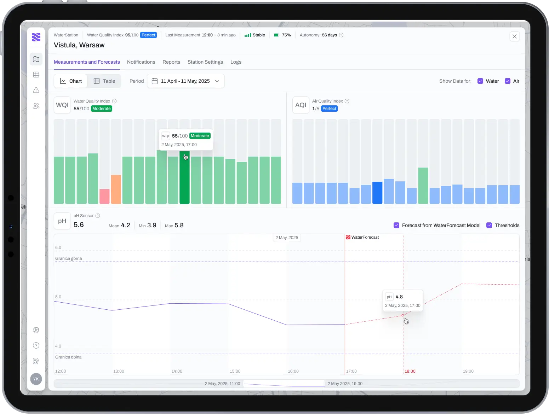549x414 pixels.
Task: Open the users sidebar icon
Action: [36, 106]
